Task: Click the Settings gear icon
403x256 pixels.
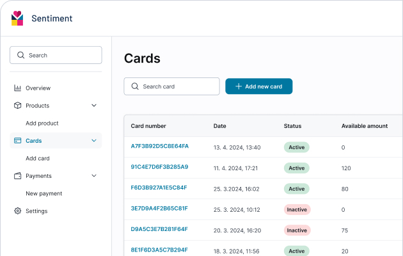Action: tap(17, 211)
